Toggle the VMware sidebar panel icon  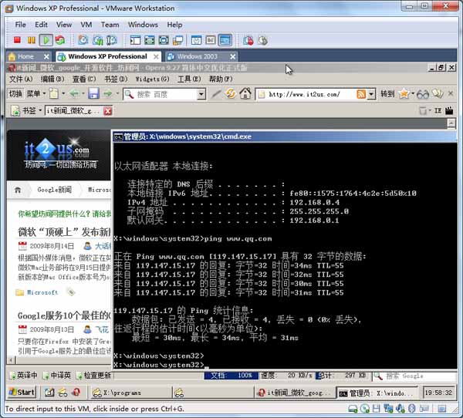135,40
